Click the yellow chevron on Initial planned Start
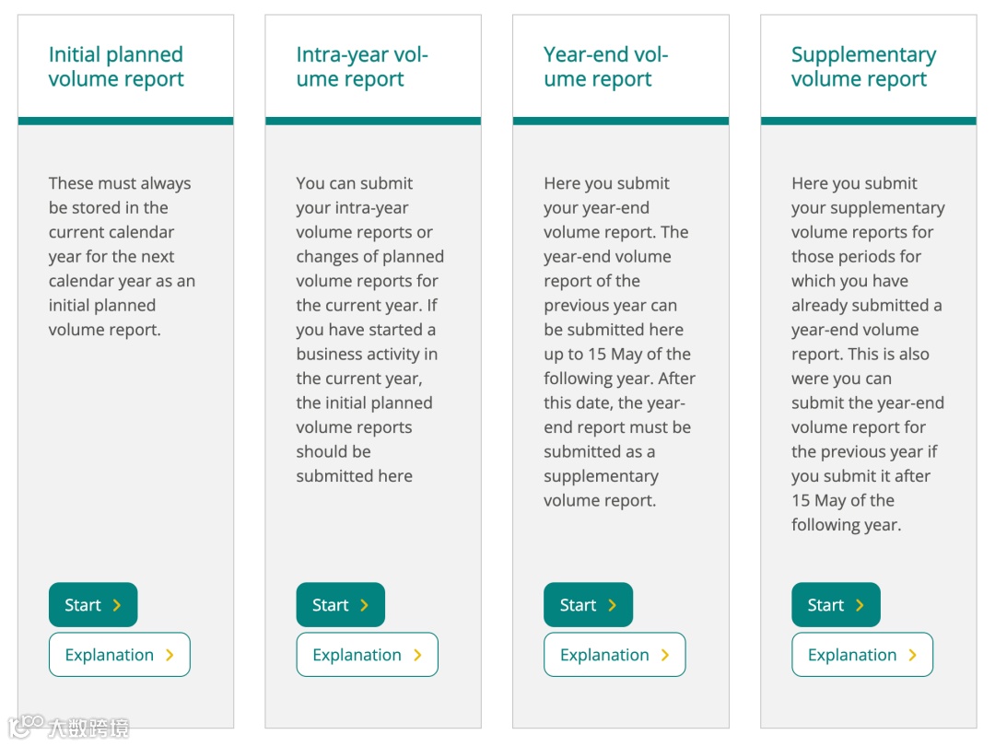The width and height of the screenshot is (995, 746). point(117,605)
